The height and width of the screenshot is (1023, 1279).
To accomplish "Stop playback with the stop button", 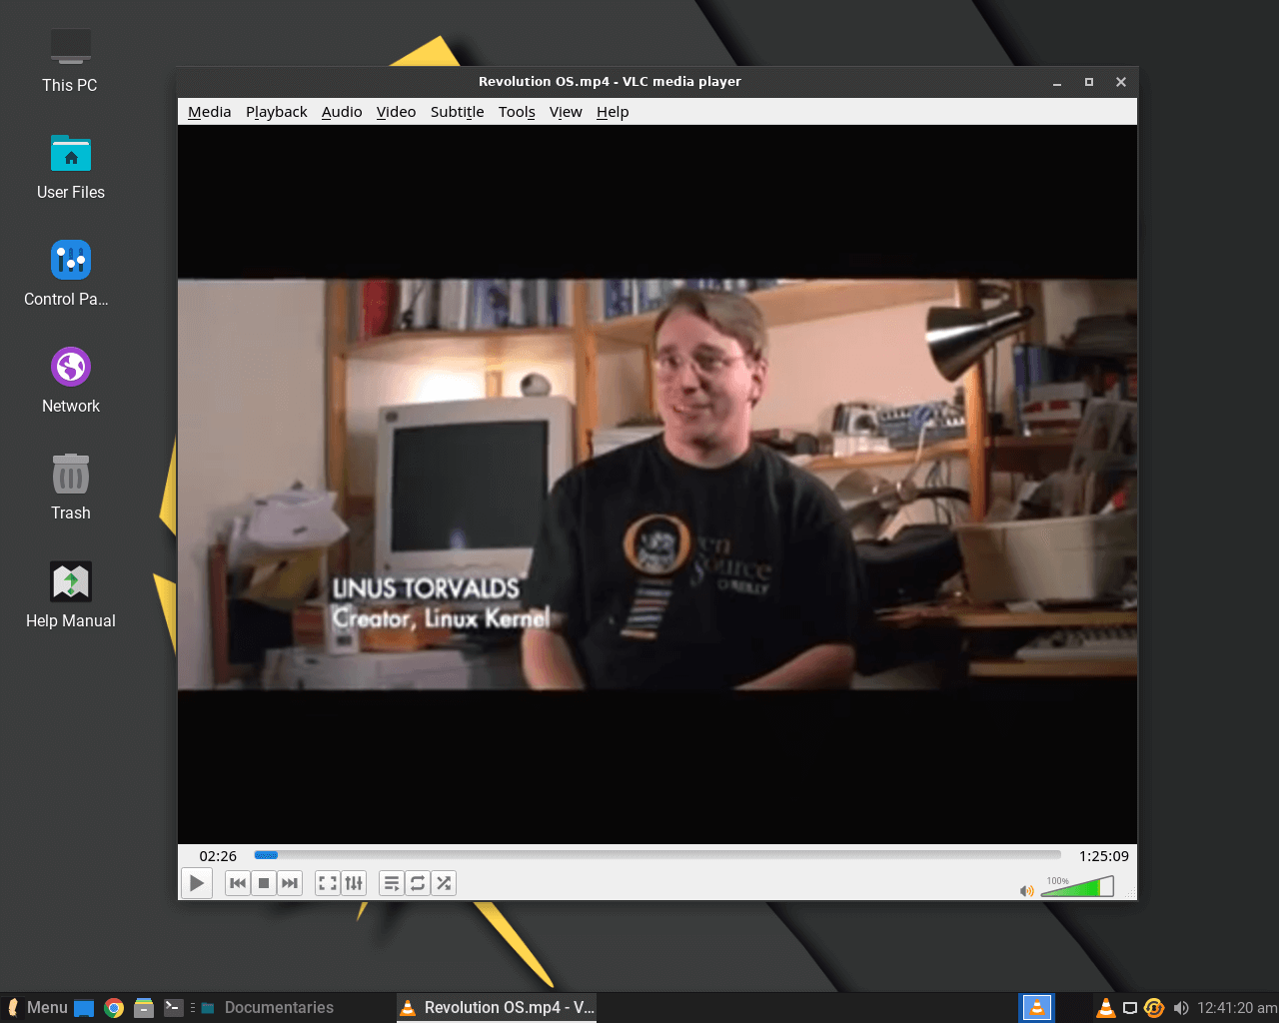I will point(264,883).
